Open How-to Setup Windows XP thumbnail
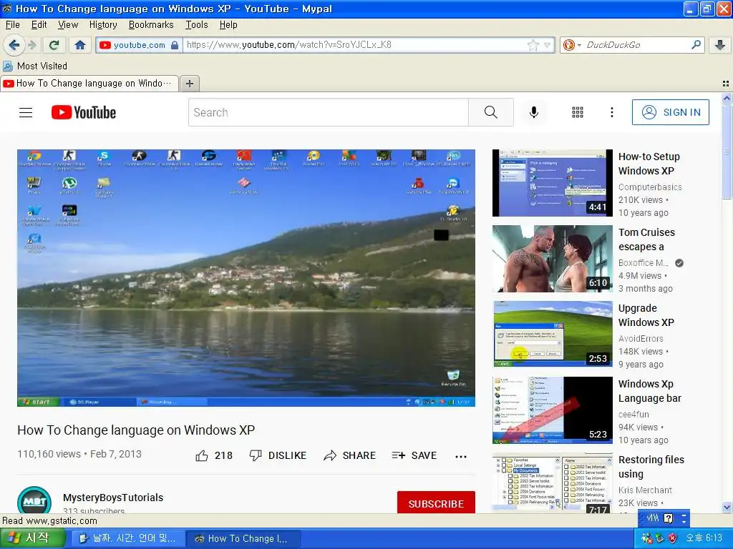The width and height of the screenshot is (733, 549). [x=553, y=183]
